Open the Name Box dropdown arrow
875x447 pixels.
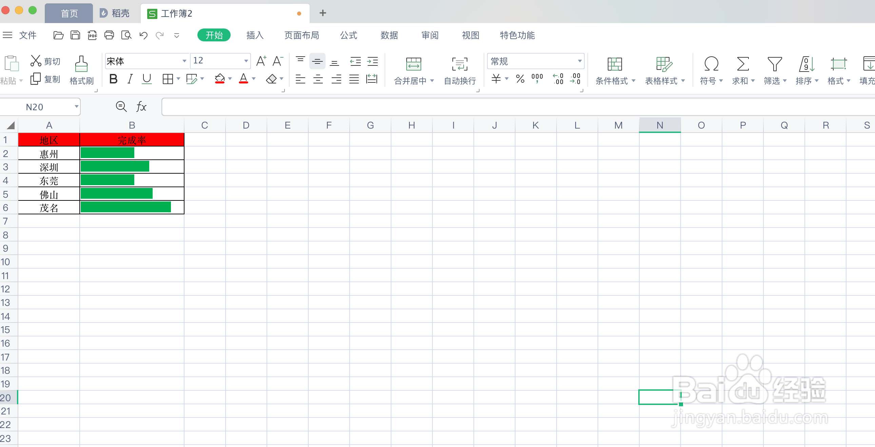[76, 106]
